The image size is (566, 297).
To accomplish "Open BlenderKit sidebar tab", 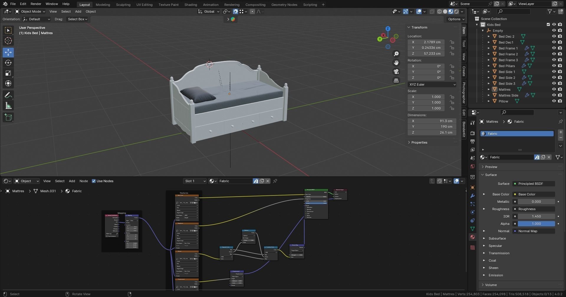I will click(464, 129).
